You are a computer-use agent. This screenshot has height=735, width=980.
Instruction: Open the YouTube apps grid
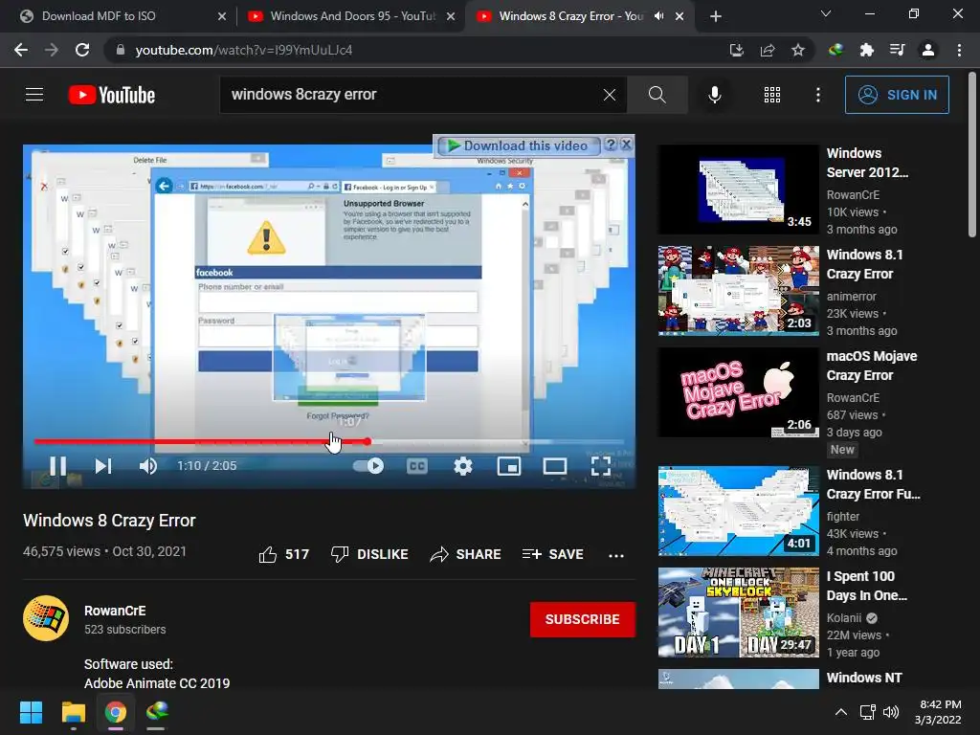(x=772, y=95)
